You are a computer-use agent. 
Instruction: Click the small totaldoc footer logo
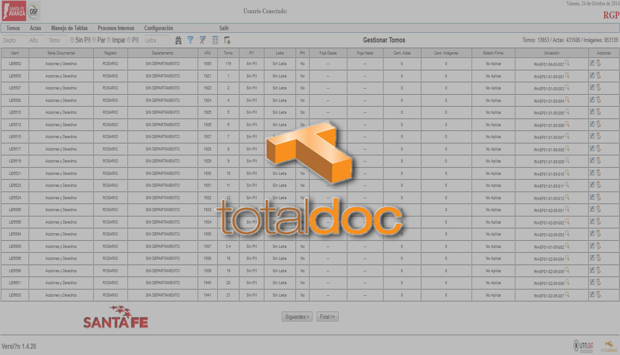[609, 346]
